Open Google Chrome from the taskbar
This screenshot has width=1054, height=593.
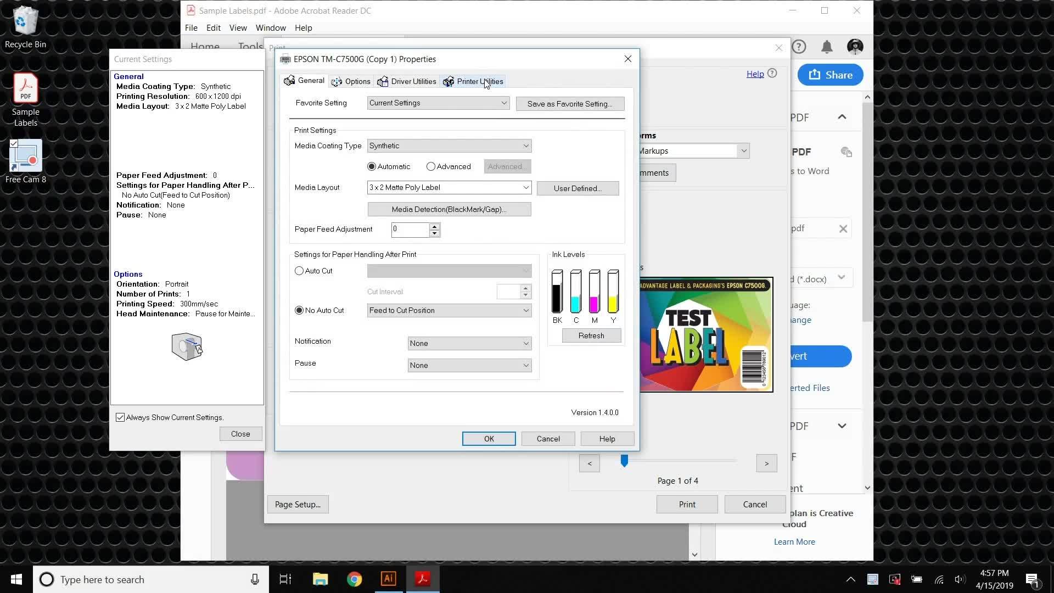(x=354, y=579)
